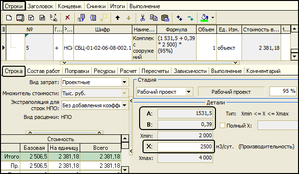Click the Стоимость в... column header
This screenshot has height=174, width=299.
[x=261, y=29]
